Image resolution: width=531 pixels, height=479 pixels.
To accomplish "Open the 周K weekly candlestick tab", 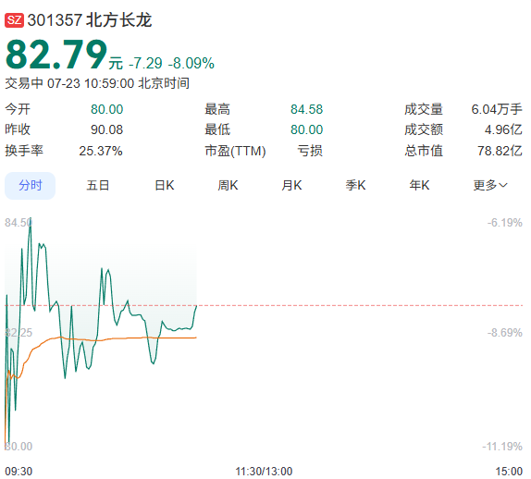I will (228, 186).
